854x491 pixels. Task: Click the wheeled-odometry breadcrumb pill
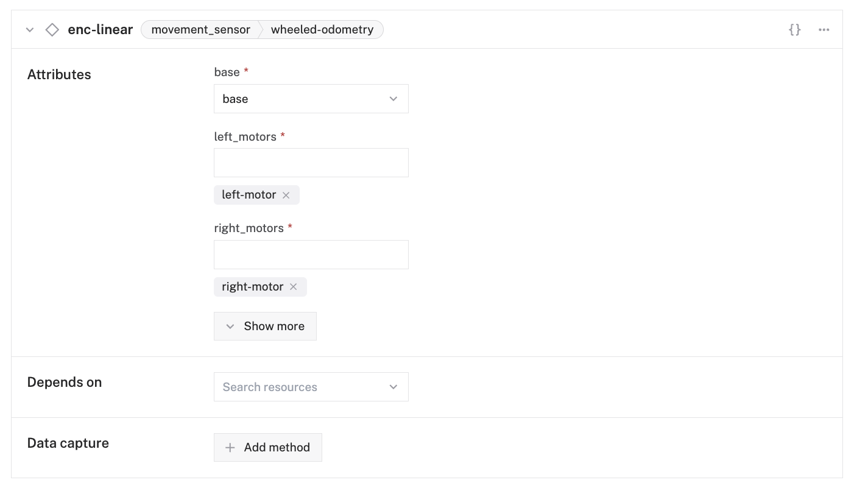[322, 29]
